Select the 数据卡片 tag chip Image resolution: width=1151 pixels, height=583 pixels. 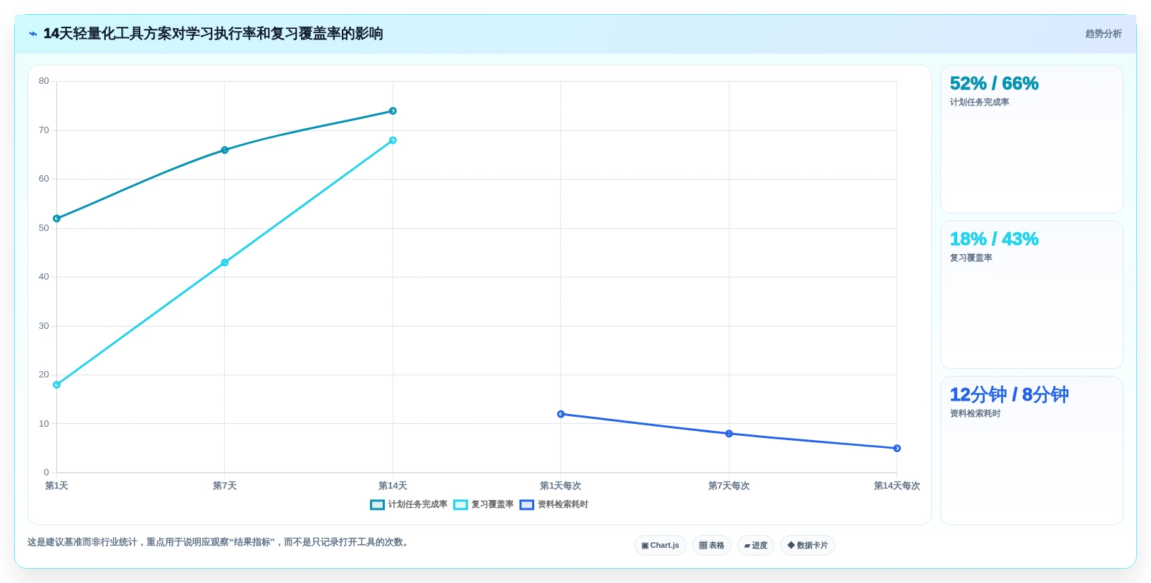click(x=808, y=546)
